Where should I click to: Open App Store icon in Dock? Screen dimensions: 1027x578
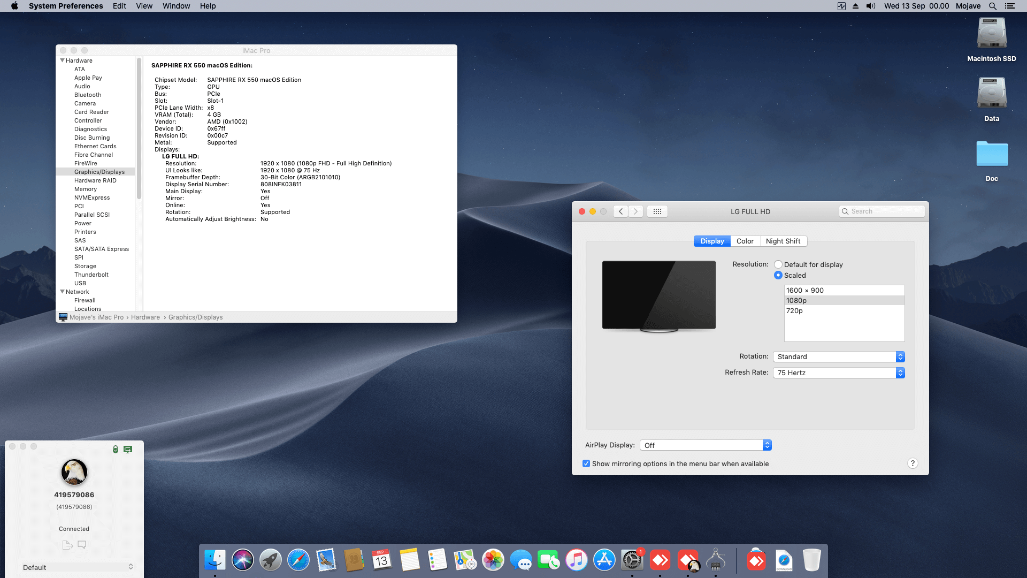point(604,560)
